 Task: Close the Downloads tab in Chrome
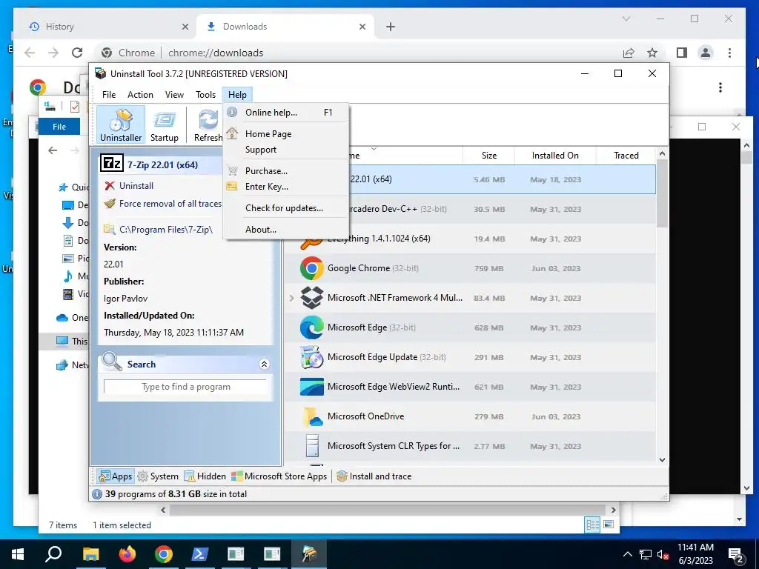pyautogui.click(x=362, y=27)
